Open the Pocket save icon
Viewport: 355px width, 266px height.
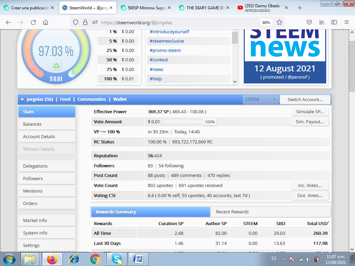point(309,23)
